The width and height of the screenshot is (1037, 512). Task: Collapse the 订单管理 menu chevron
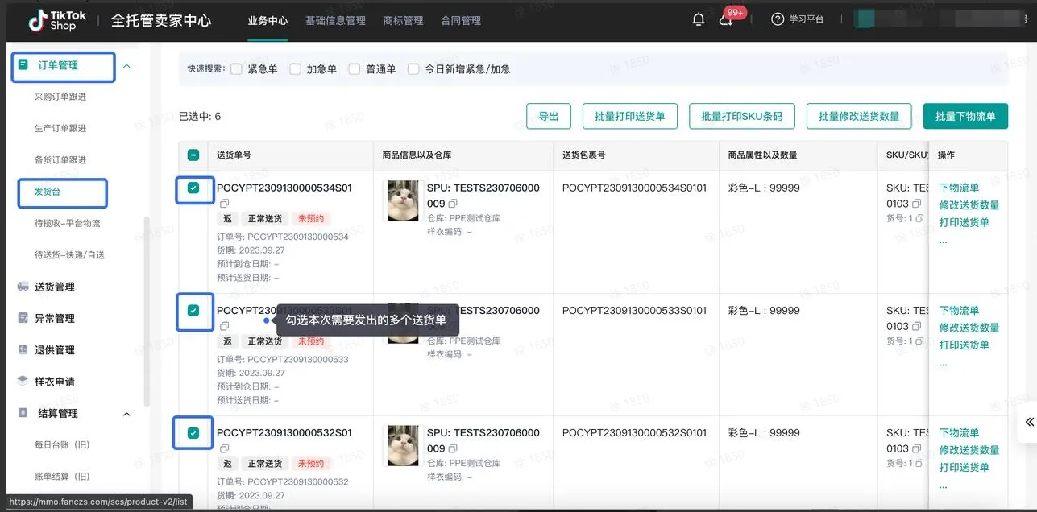point(127,65)
